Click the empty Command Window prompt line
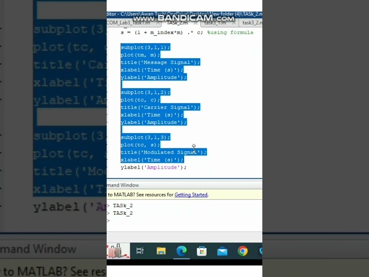369x277 pixels. pos(184,220)
